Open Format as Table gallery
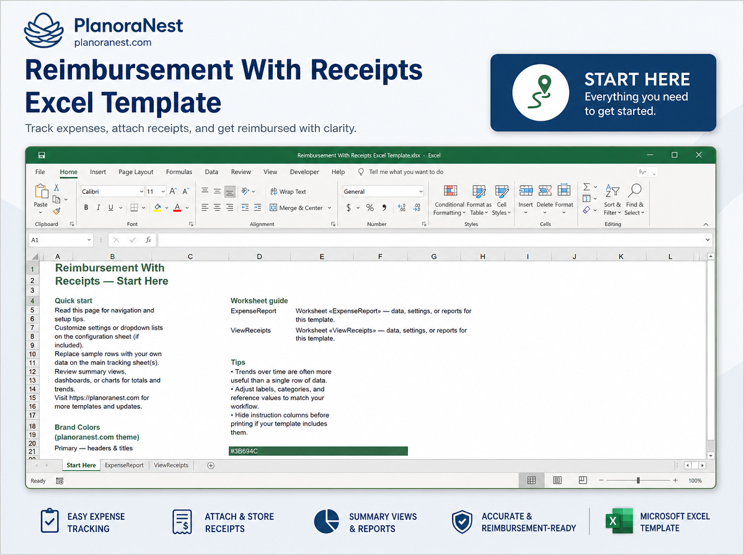Image resolution: width=744 pixels, height=555 pixels. (479, 200)
